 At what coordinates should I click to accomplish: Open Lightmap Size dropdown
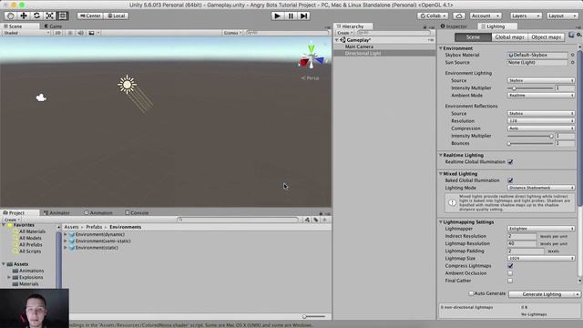(541, 259)
